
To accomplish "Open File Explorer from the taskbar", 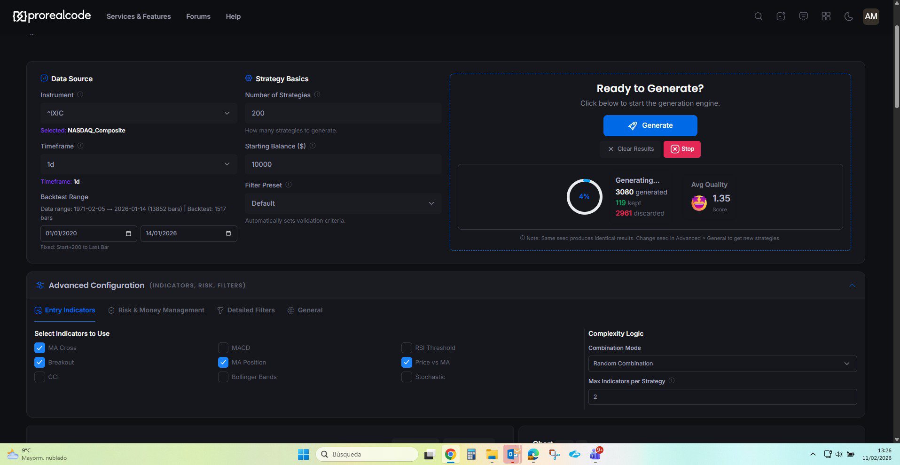I will [492, 454].
